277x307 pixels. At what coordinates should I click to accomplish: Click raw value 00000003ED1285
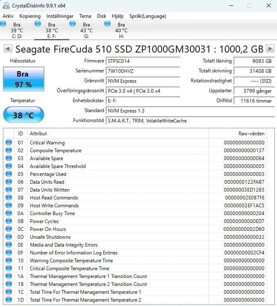pos(244,190)
